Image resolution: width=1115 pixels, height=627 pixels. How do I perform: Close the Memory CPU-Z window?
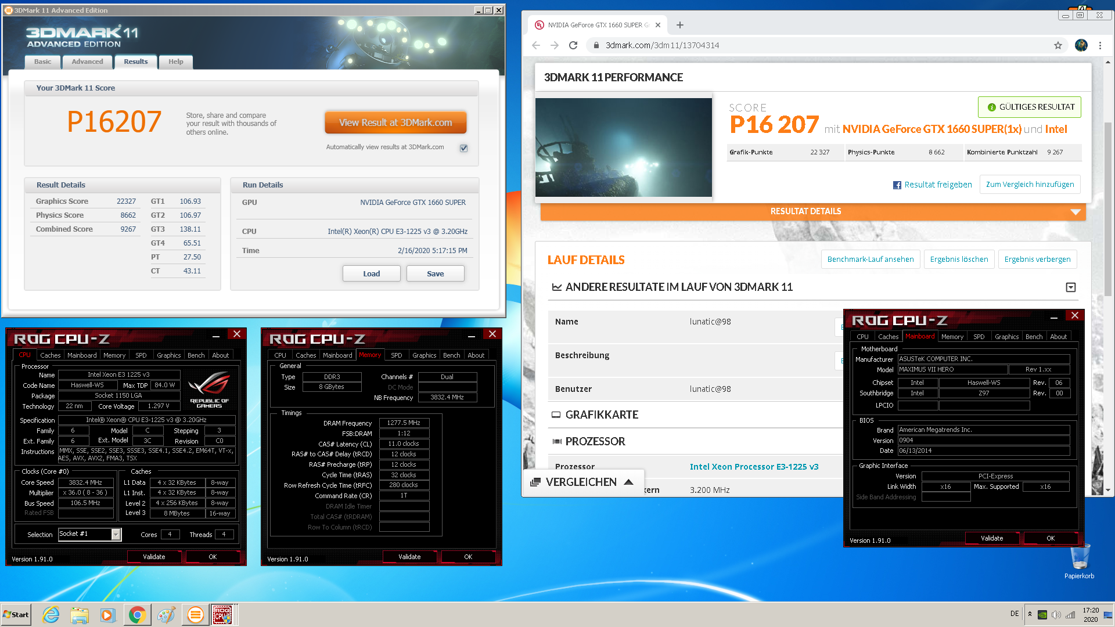[492, 334]
